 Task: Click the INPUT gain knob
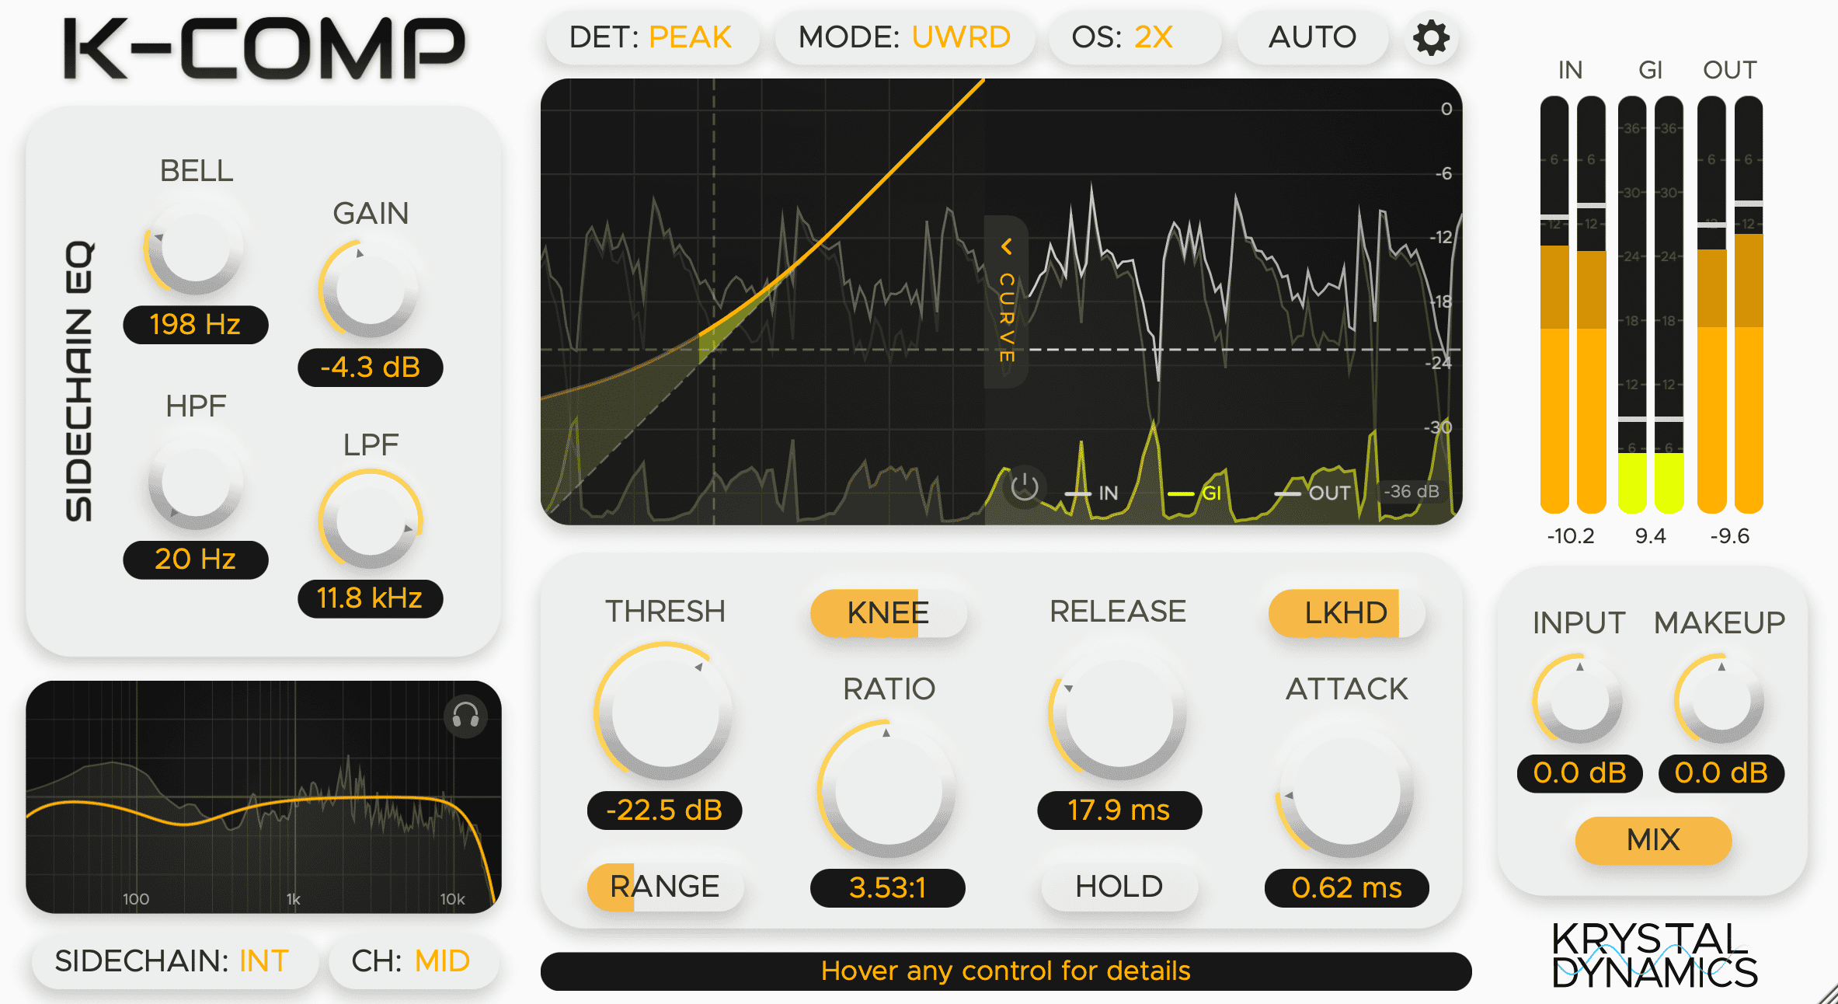[1579, 699]
